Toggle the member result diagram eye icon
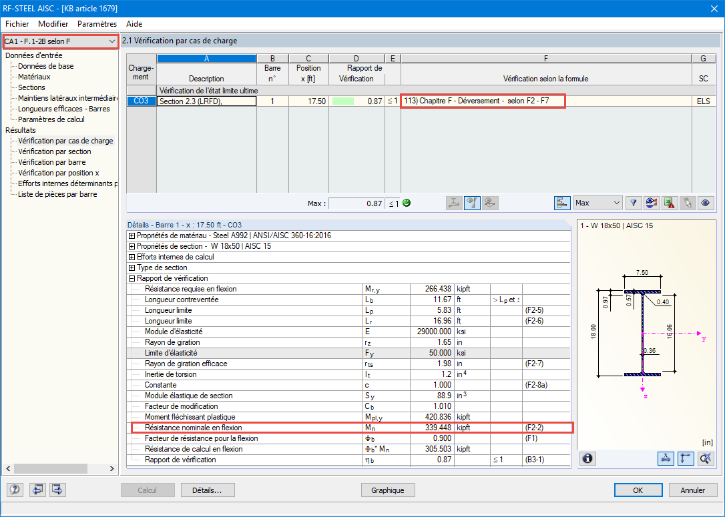The image size is (725, 517). (472, 203)
